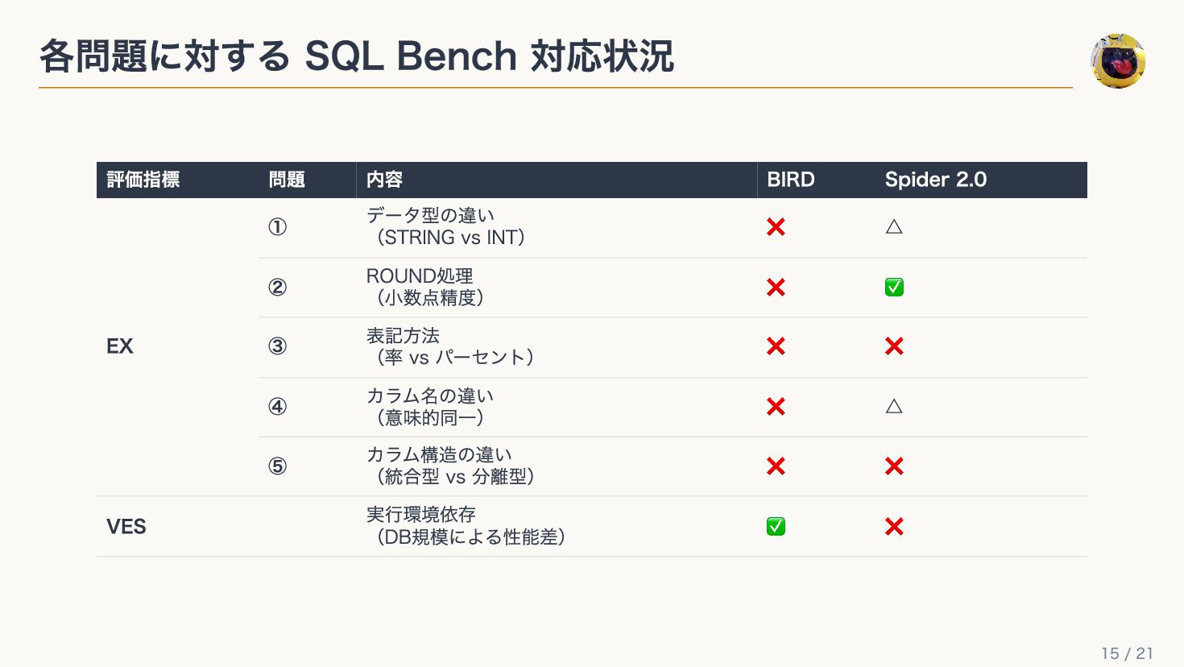Image resolution: width=1184 pixels, height=667 pixels.
Task: Click the 内容 column header
Action: tap(384, 180)
